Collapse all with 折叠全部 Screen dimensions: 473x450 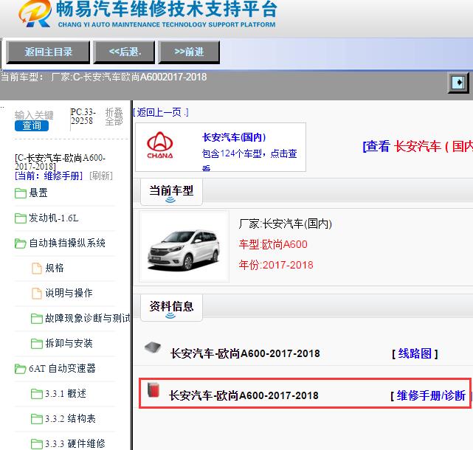[x=114, y=117]
